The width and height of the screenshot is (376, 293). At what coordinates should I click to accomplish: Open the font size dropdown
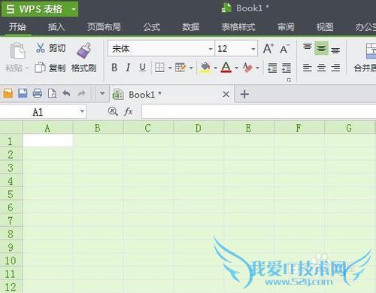[x=253, y=49]
